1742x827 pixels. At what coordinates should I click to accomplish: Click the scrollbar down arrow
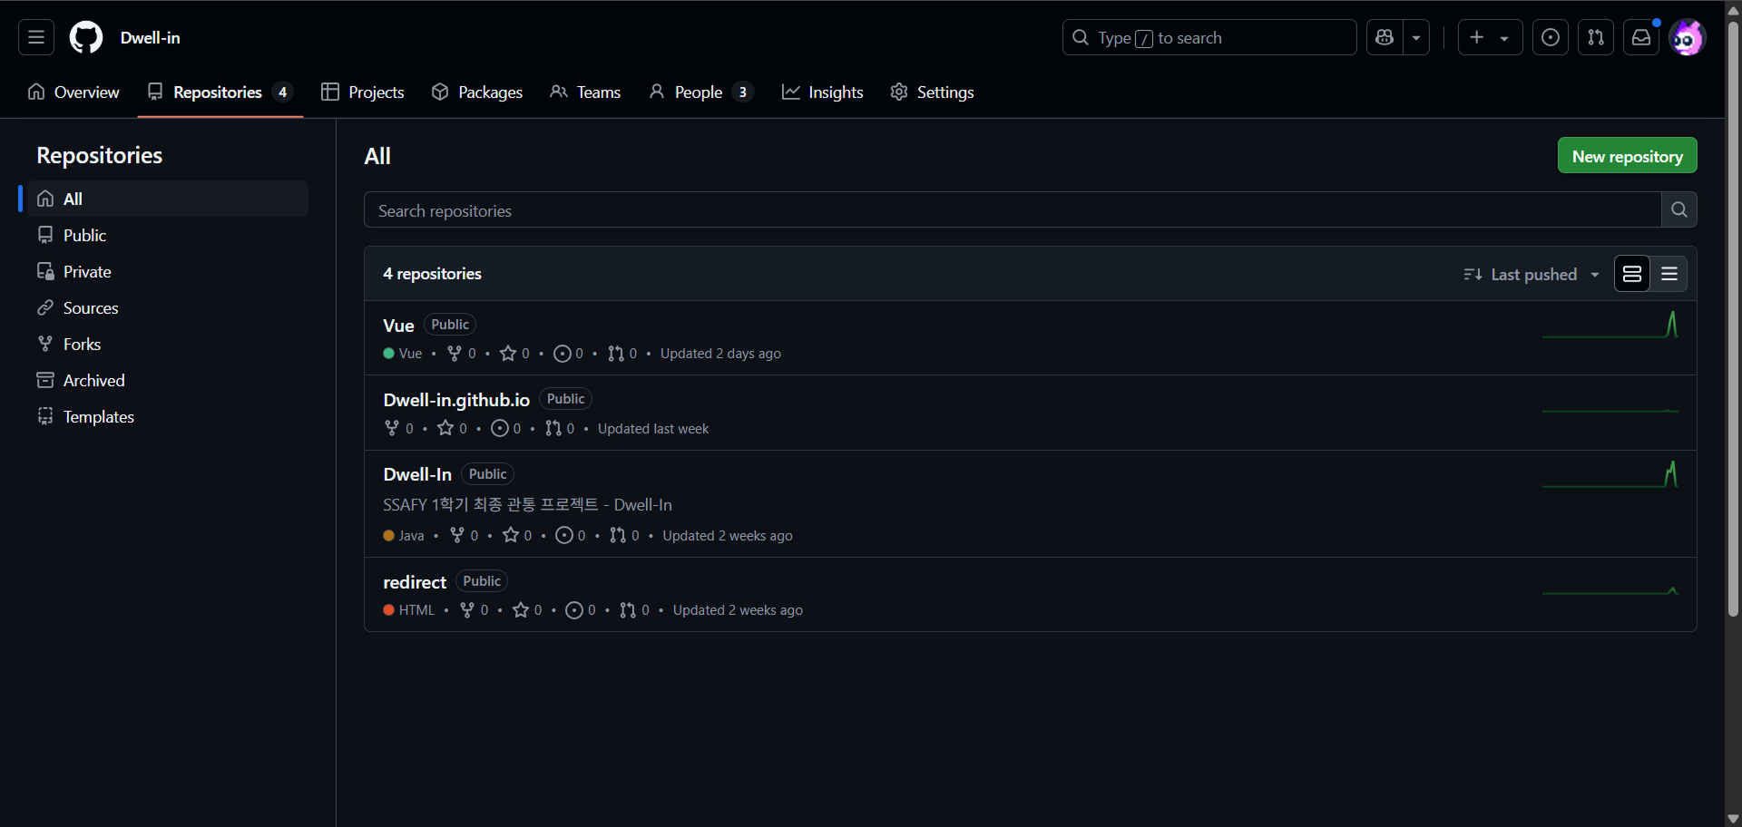(1734, 818)
